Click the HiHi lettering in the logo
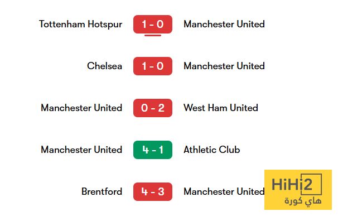Viewport: 338px width, 216px height. [286, 185]
